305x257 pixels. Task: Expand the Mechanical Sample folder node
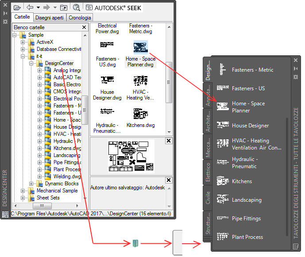point(23,191)
